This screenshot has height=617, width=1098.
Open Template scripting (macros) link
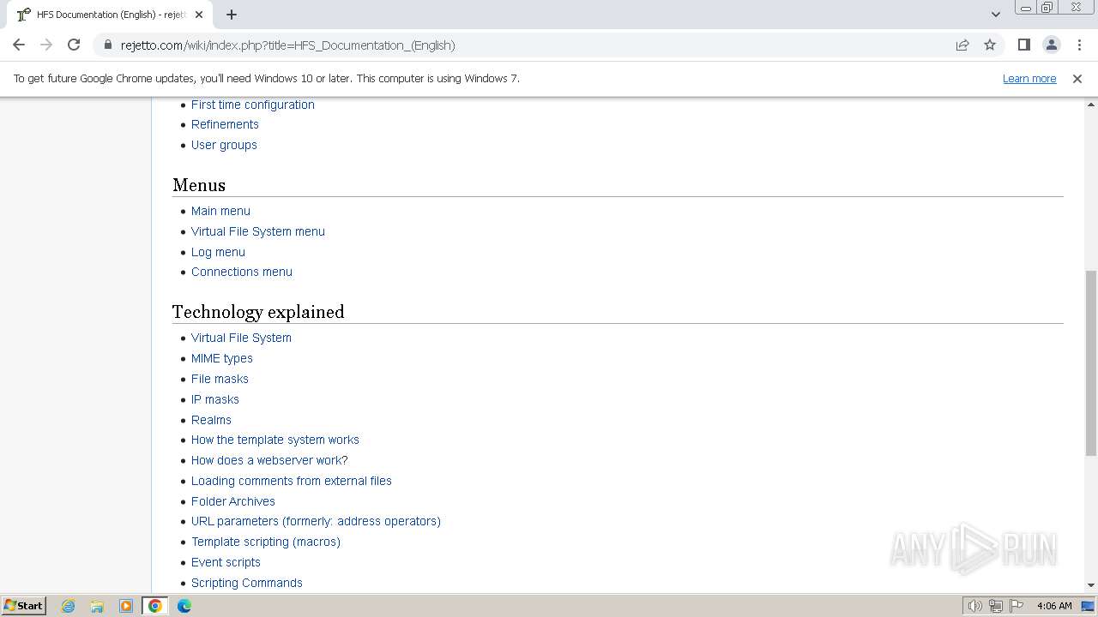pos(266,542)
